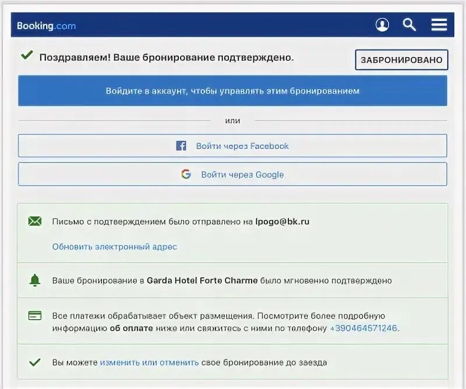Click the Google logo icon
466x389 pixels.
(x=186, y=174)
